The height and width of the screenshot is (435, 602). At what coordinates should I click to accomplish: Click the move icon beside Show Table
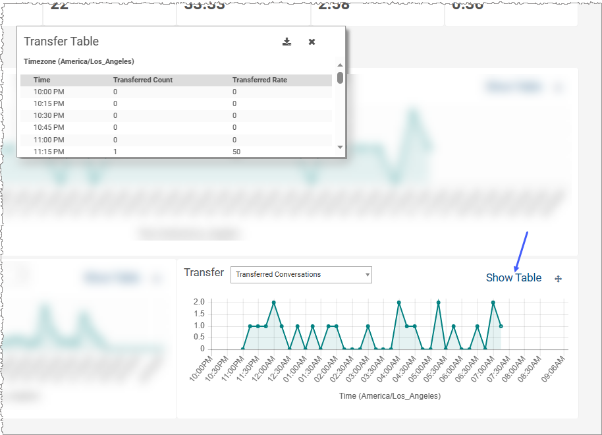tap(558, 279)
